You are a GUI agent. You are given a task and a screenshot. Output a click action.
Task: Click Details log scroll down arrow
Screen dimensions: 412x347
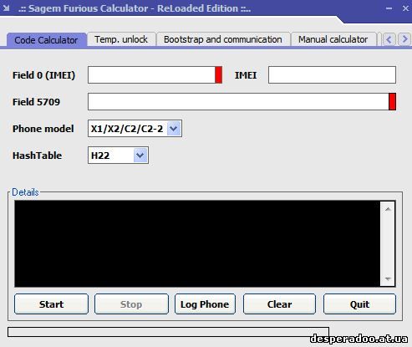tap(388, 278)
